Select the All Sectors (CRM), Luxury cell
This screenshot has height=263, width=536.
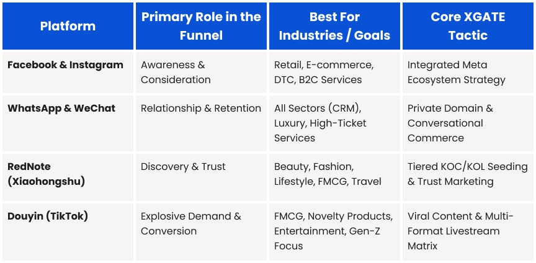[x=320, y=123]
